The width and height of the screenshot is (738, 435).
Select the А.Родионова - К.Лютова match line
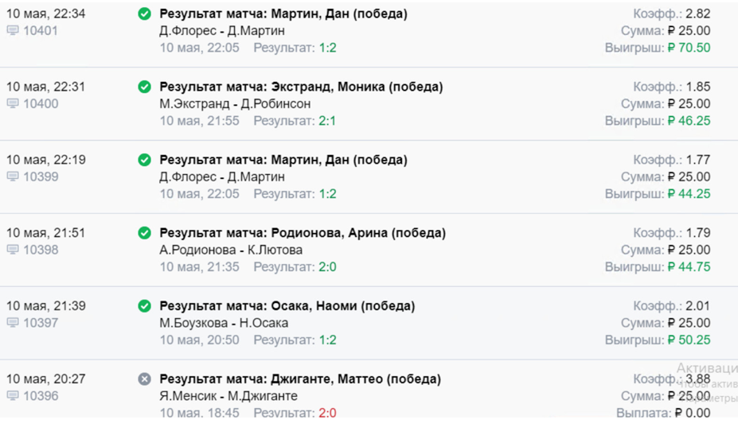(231, 250)
